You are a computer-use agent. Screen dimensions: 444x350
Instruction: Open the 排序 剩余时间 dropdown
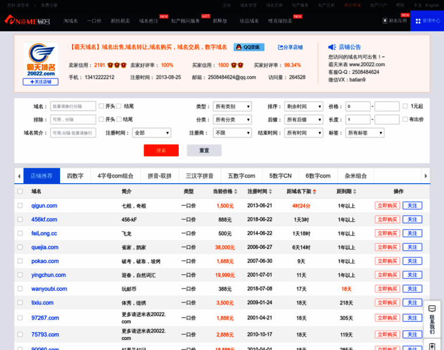click(303, 107)
